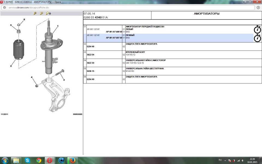This screenshot has width=262, height=164.
Task: Switch the RU input language indicator
Action: (x=220, y=160)
